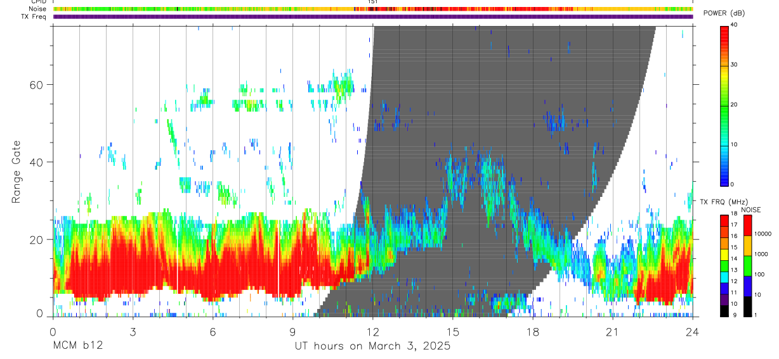
Task: Click the 0 tick on UT hours axis
Action: (53, 331)
